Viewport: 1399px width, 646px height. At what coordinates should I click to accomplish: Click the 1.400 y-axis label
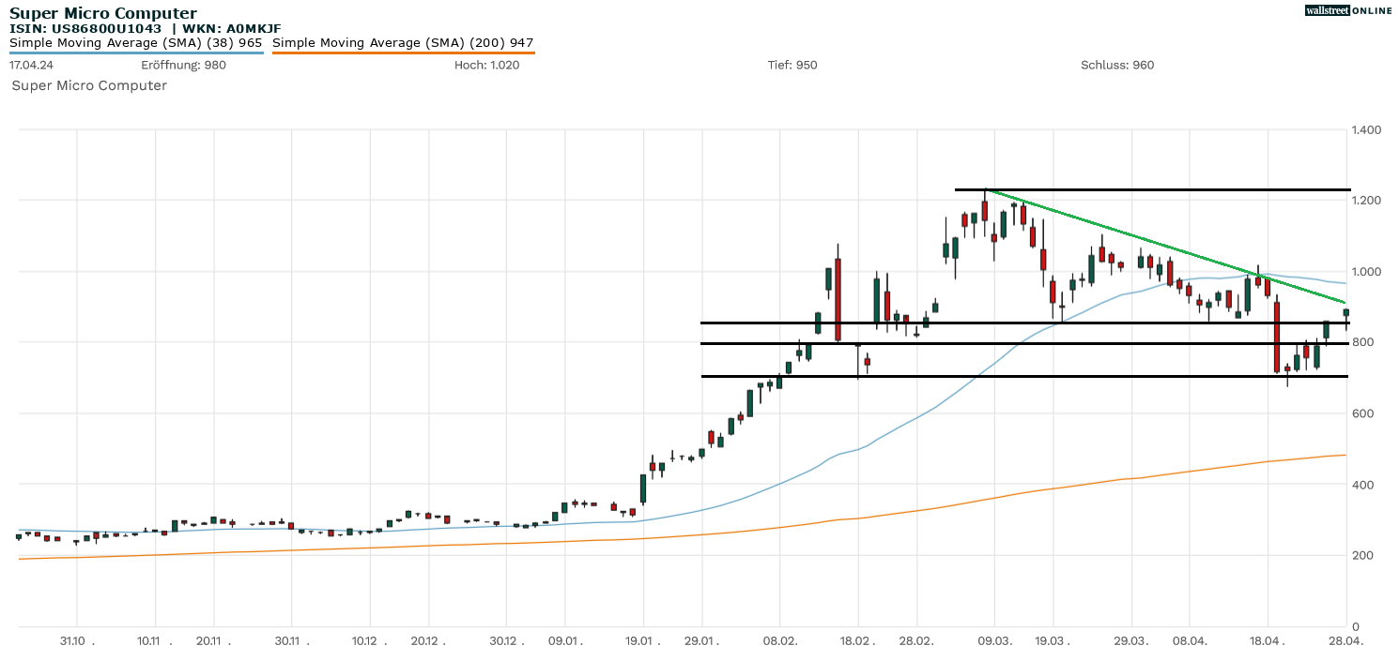(1365, 129)
